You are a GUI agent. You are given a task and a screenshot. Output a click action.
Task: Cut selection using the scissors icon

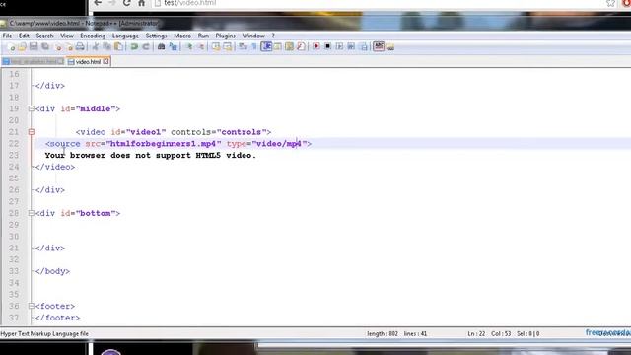[x=96, y=47]
